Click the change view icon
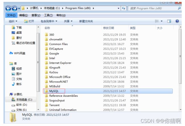Image resolution: width=185 pixels, height=126 pixels. point(157,21)
